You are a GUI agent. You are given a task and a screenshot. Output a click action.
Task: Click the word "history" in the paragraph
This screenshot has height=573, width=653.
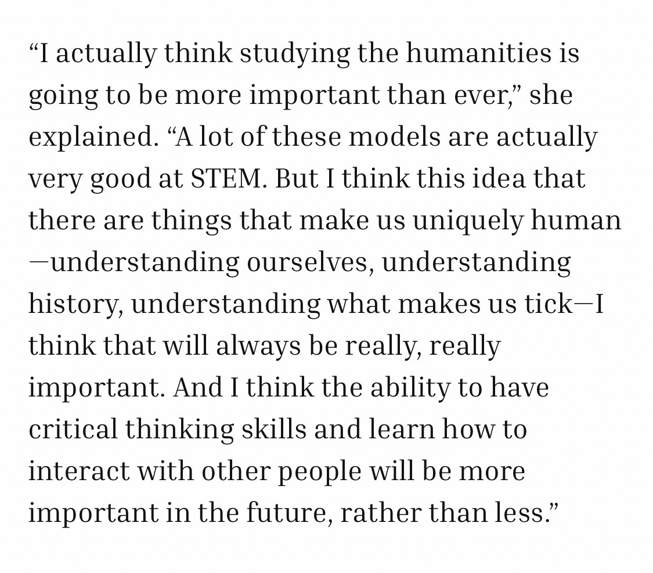(x=74, y=305)
